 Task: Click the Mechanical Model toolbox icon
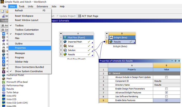(x=4, y=75)
